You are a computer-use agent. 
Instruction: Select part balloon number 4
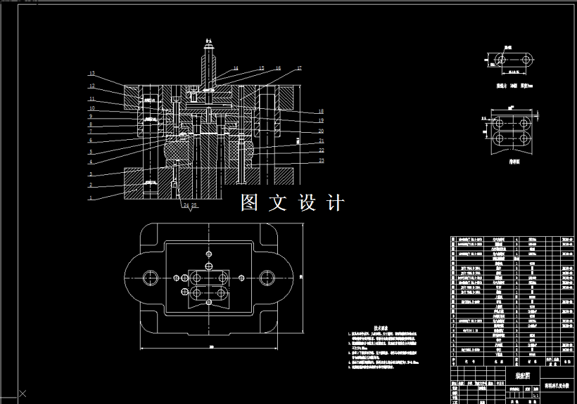91,162
